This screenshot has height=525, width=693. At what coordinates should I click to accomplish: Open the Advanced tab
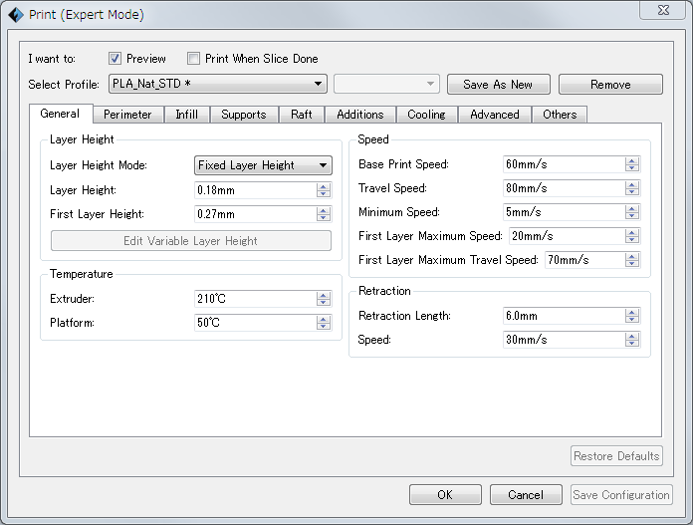(x=495, y=115)
